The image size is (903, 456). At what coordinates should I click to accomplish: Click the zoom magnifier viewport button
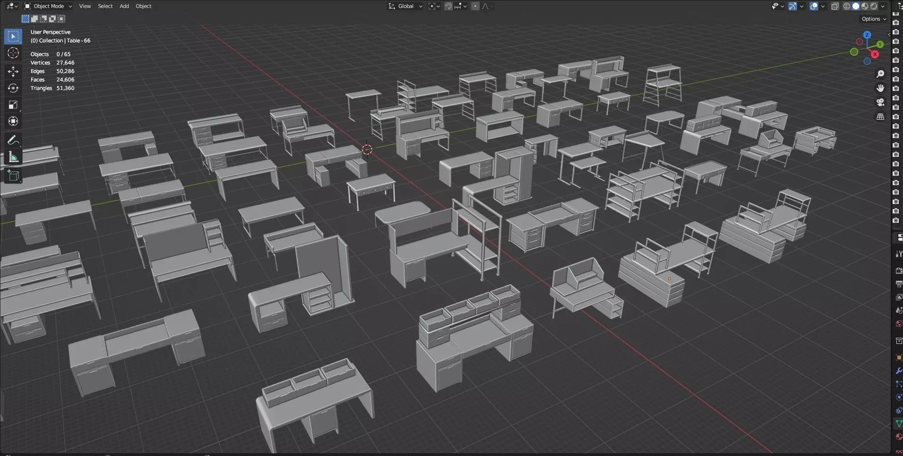[880, 74]
